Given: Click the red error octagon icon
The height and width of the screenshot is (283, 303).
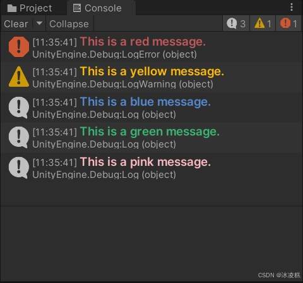Looking at the screenshot, I should 19,47.
